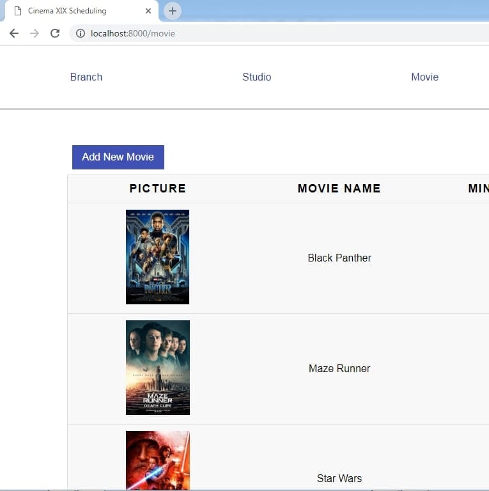Open the Movie navigation link
489x491 pixels.
coord(425,77)
